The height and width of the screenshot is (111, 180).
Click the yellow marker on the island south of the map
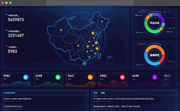point(84,64)
